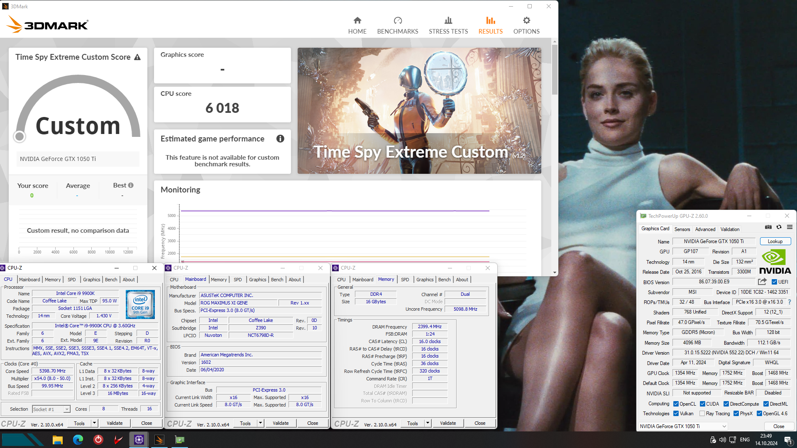Screen dimensions: 797x448
Task: Click Validate in the first CPU-Z window
Action: 115,423
